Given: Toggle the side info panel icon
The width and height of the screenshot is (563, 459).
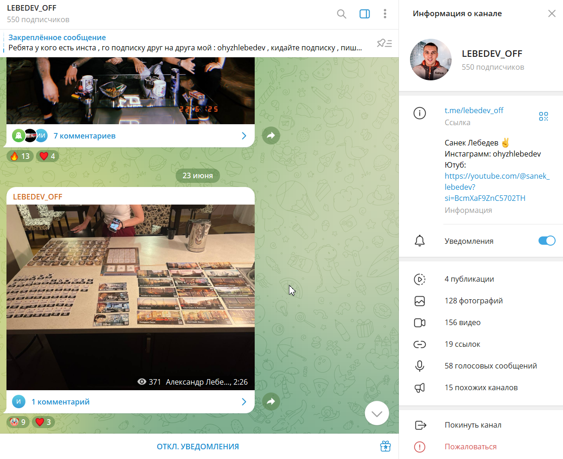Looking at the screenshot, I should pos(364,14).
